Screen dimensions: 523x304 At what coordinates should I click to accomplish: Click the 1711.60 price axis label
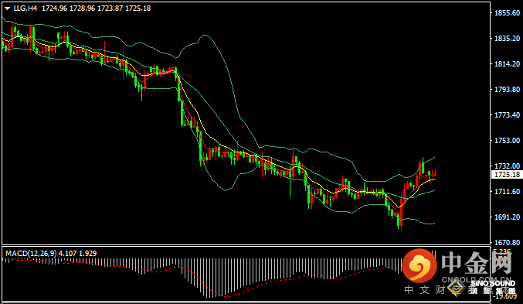507,191
